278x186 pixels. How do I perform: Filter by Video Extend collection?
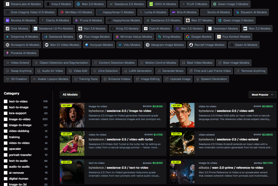pos(17,63)
